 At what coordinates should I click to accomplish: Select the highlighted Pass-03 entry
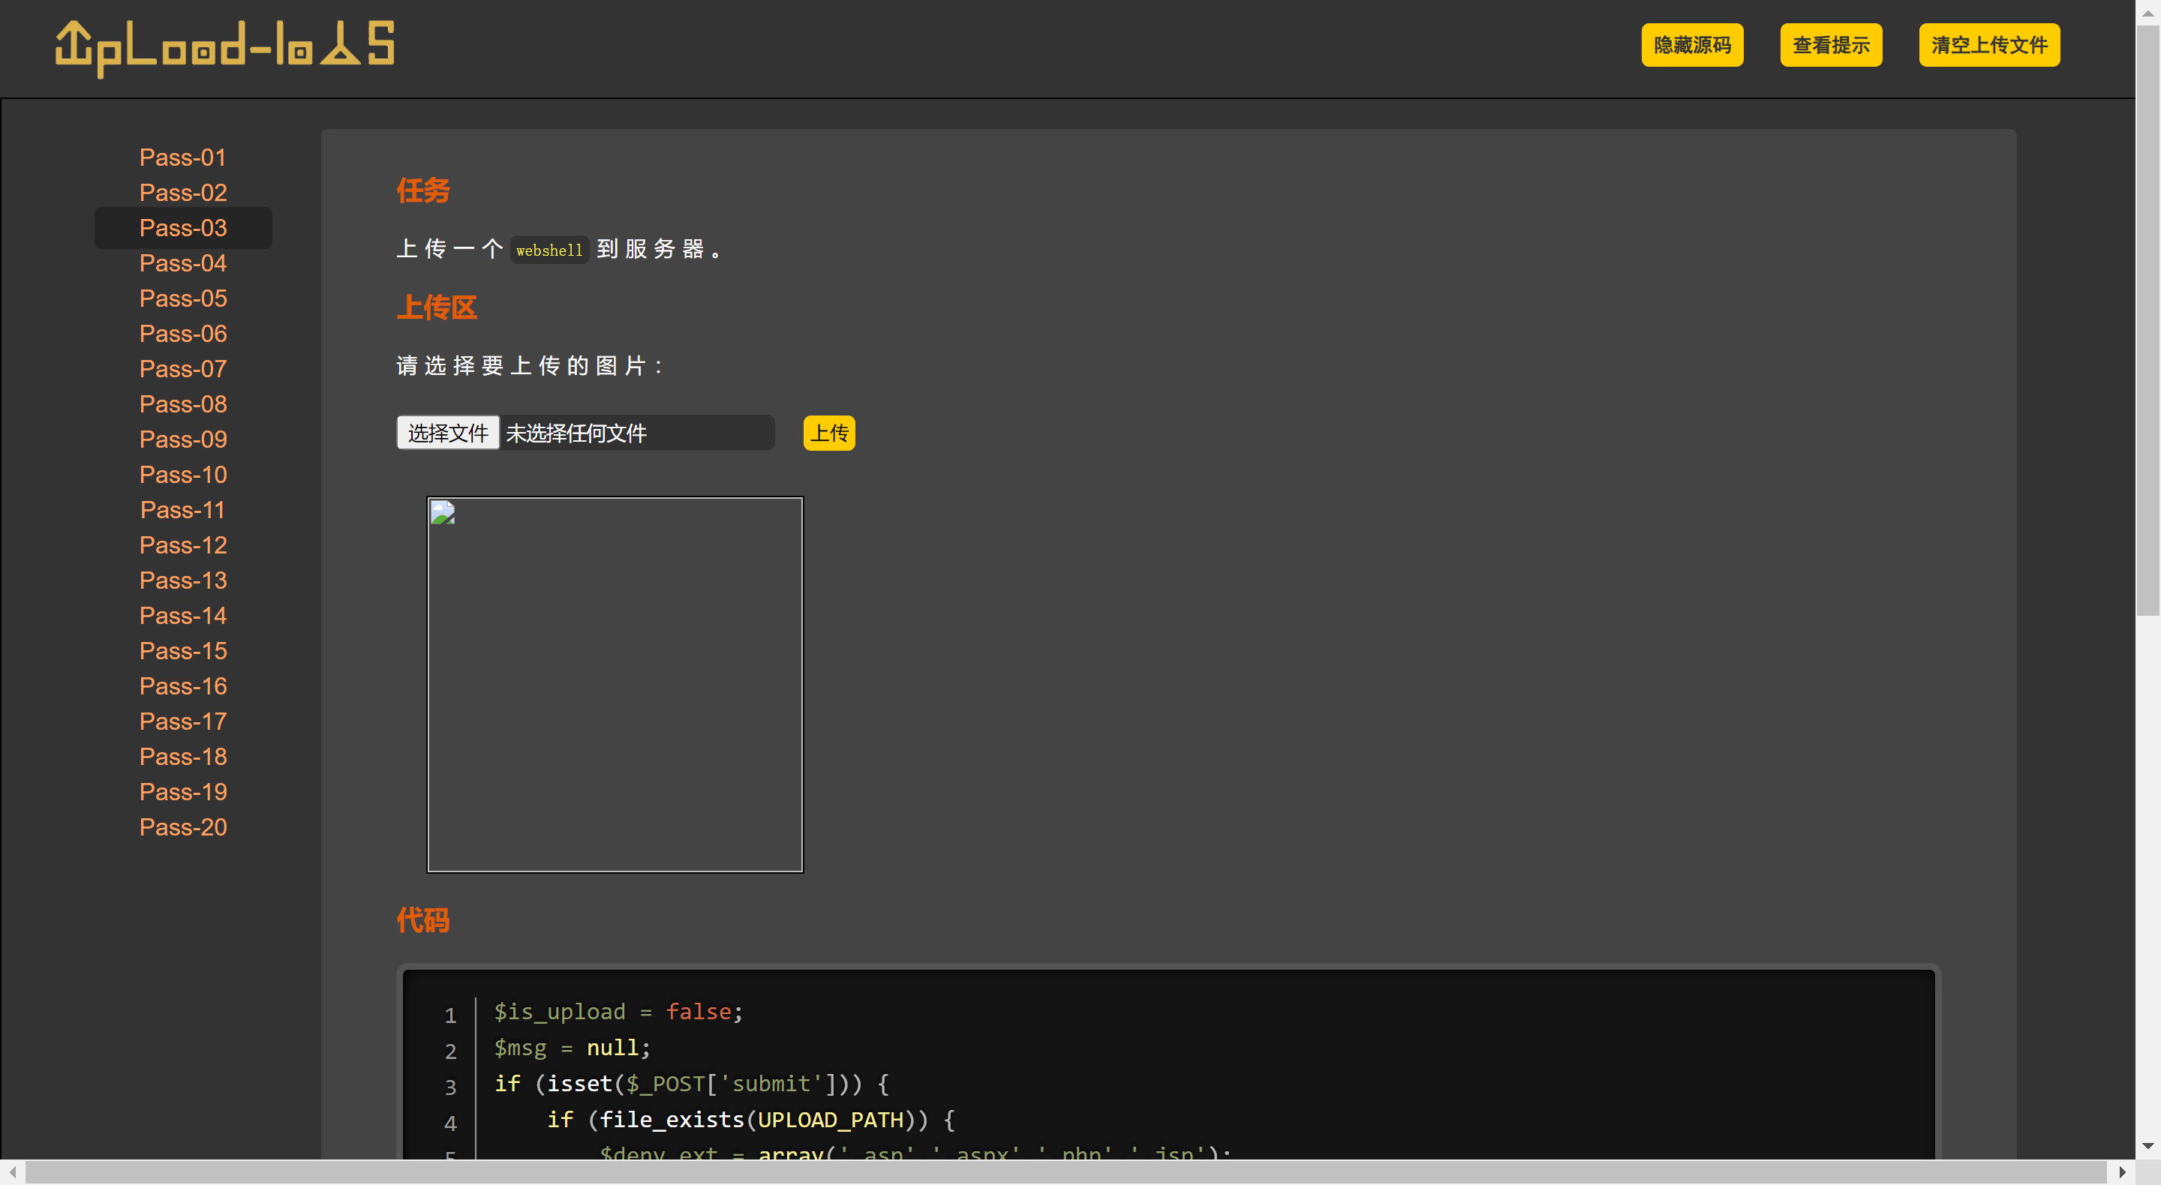pyautogui.click(x=183, y=228)
